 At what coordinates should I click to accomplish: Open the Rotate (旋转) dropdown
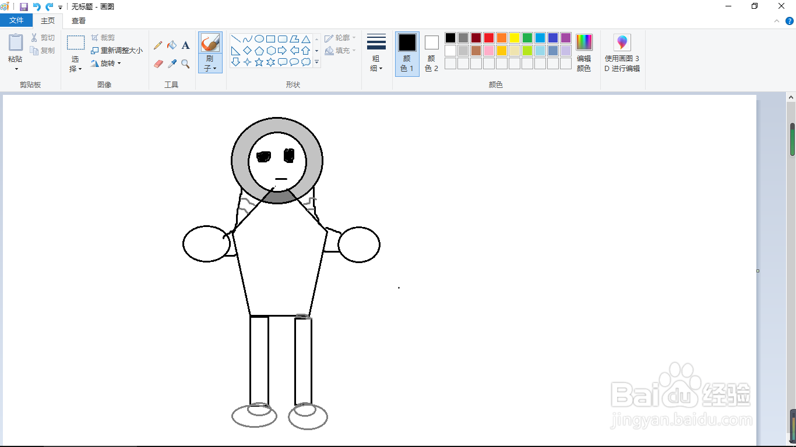pyautogui.click(x=107, y=63)
